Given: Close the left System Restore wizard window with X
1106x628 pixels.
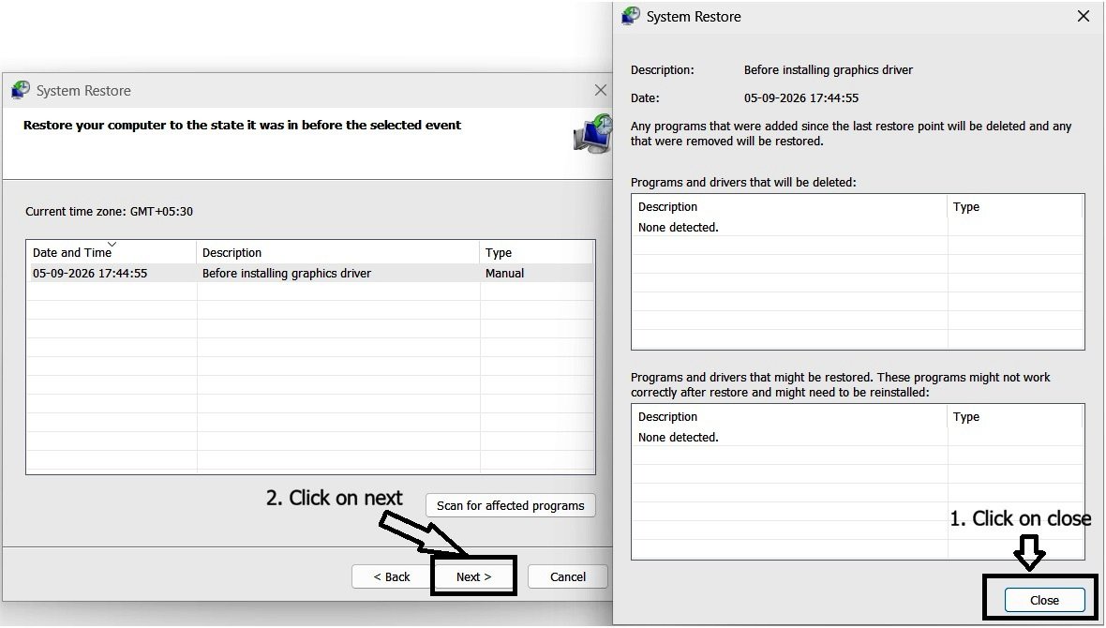Looking at the screenshot, I should [x=600, y=90].
